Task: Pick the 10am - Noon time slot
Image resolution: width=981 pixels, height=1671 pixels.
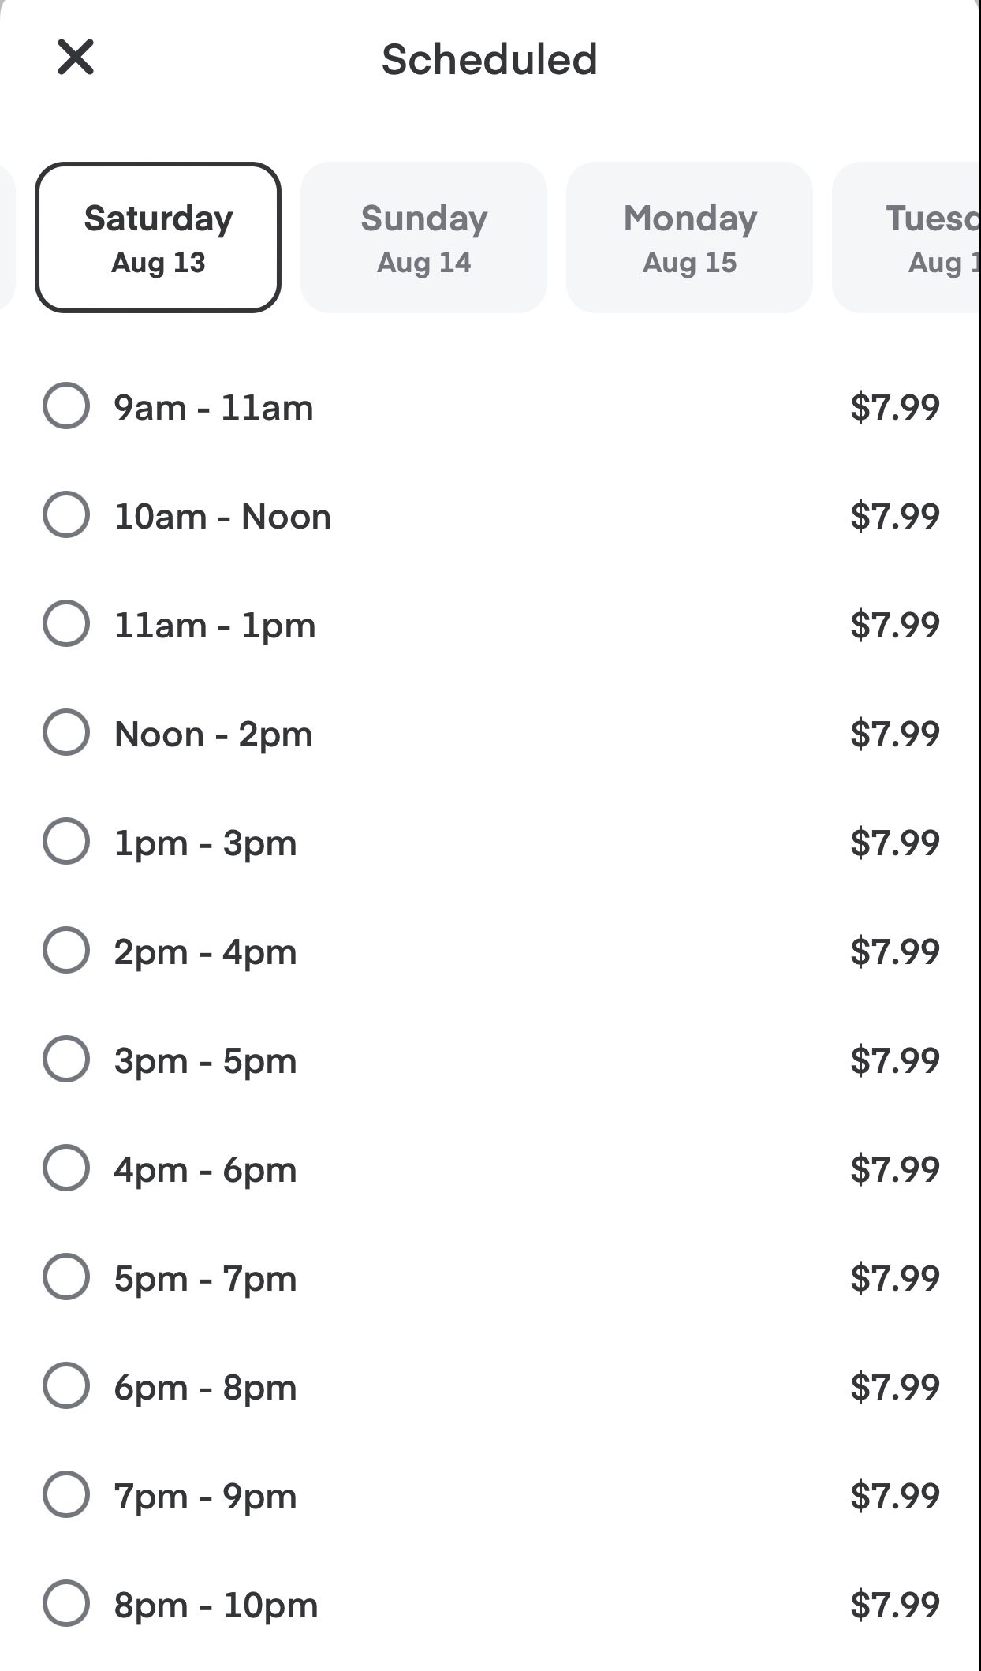Action: pyautogui.click(x=66, y=515)
